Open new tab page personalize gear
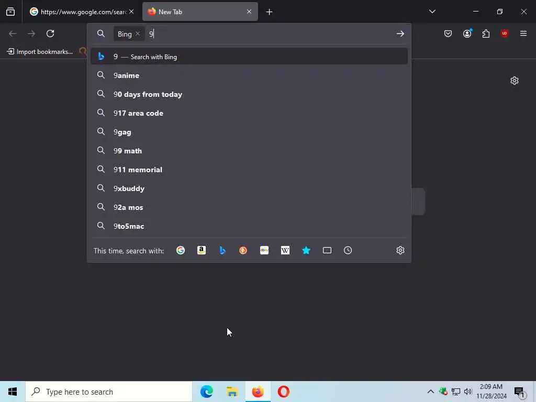This screenshot has width=536, height=402. [x=515, y=81]
